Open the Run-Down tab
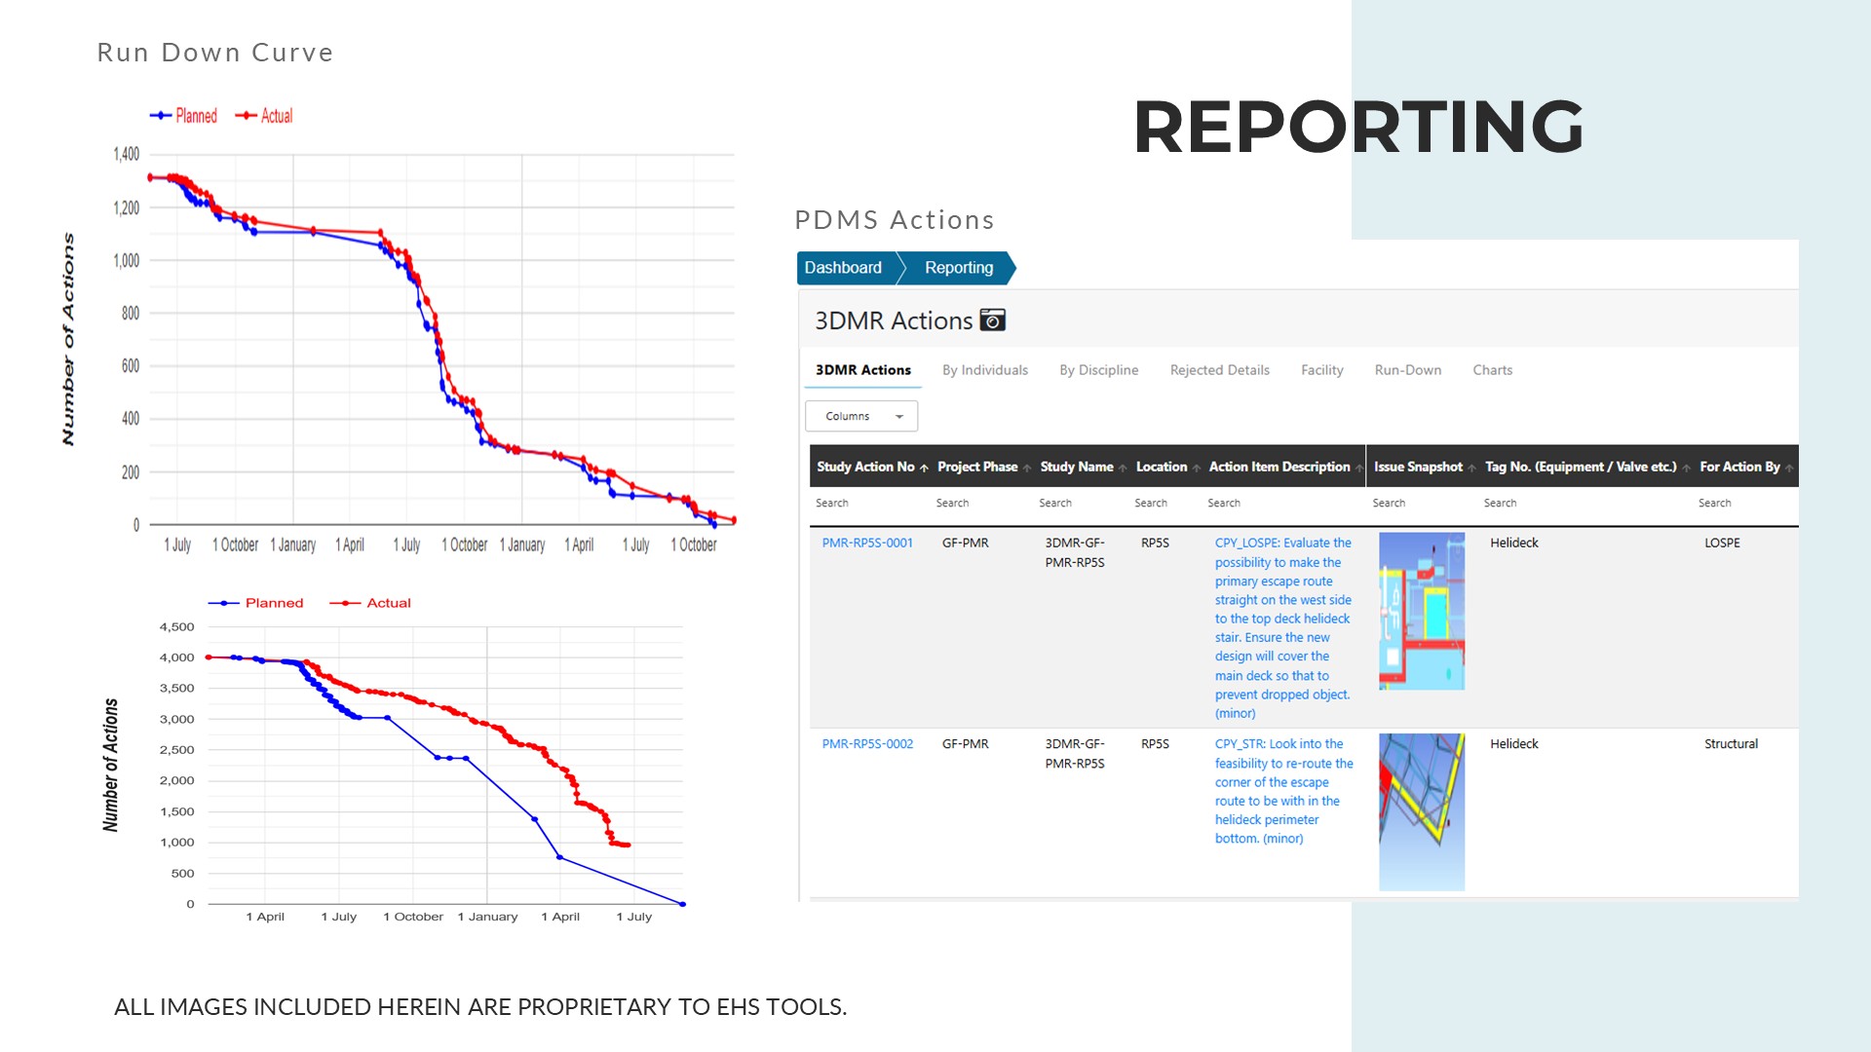 click(1407, 370)
